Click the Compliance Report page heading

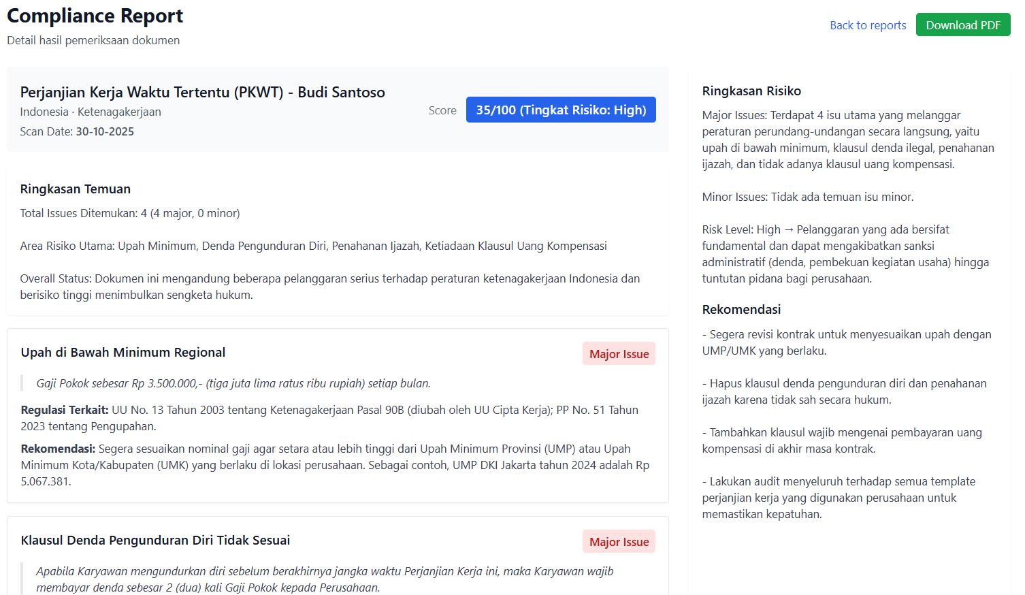95,16
